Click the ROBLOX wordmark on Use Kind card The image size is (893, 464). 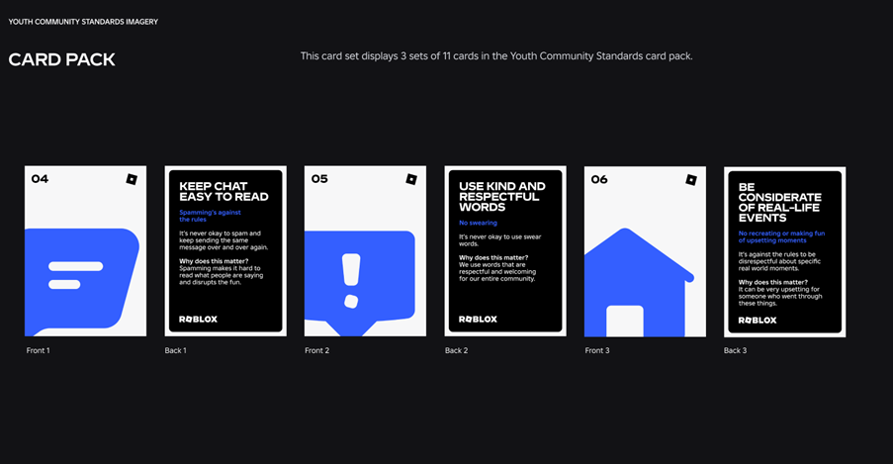tap(478, 320)
